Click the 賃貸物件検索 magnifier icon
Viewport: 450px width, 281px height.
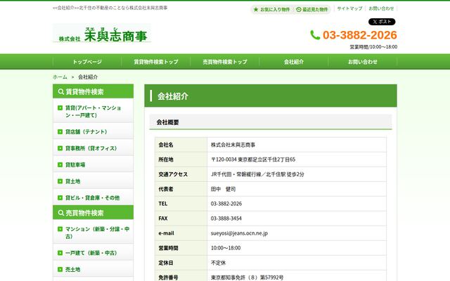coord(61,91)
